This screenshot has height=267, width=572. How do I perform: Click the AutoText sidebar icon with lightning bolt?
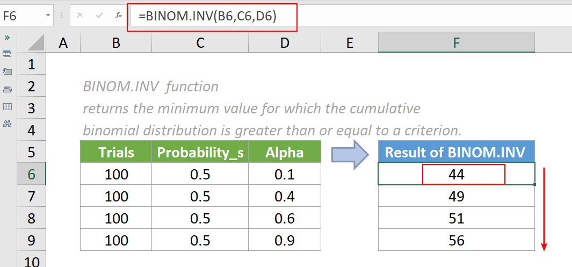click(x=8, y=71)
